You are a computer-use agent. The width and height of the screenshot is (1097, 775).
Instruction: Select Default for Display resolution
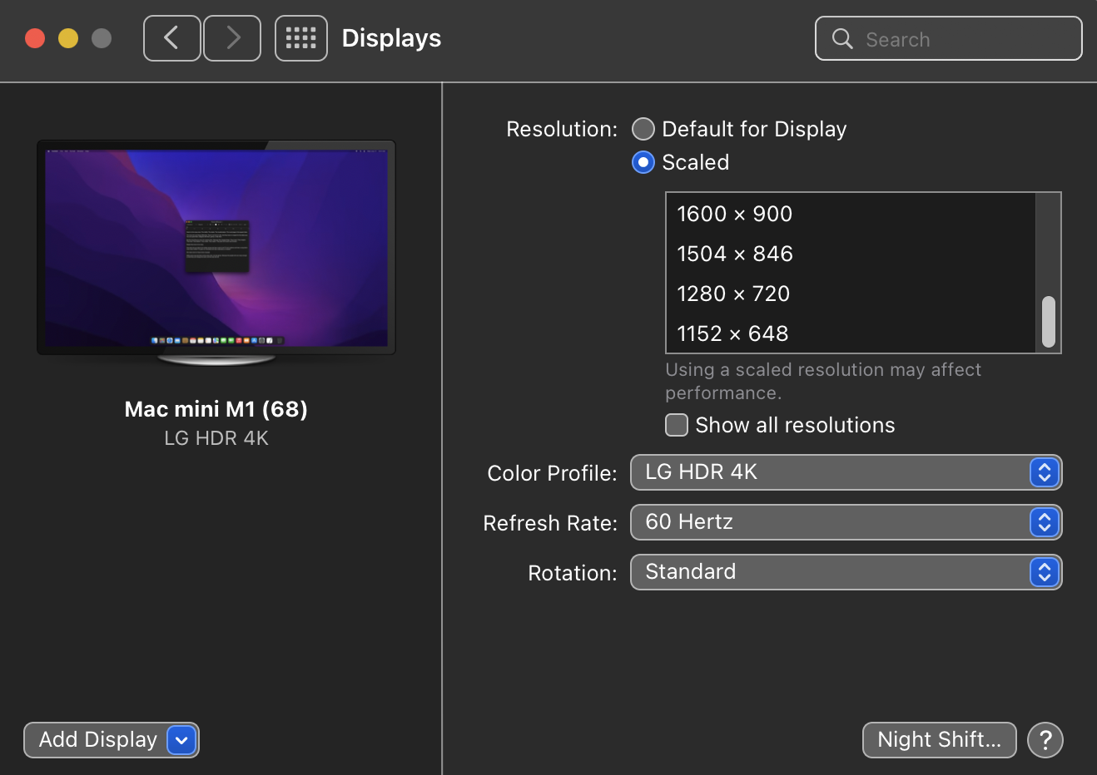(x=643, y=129)
